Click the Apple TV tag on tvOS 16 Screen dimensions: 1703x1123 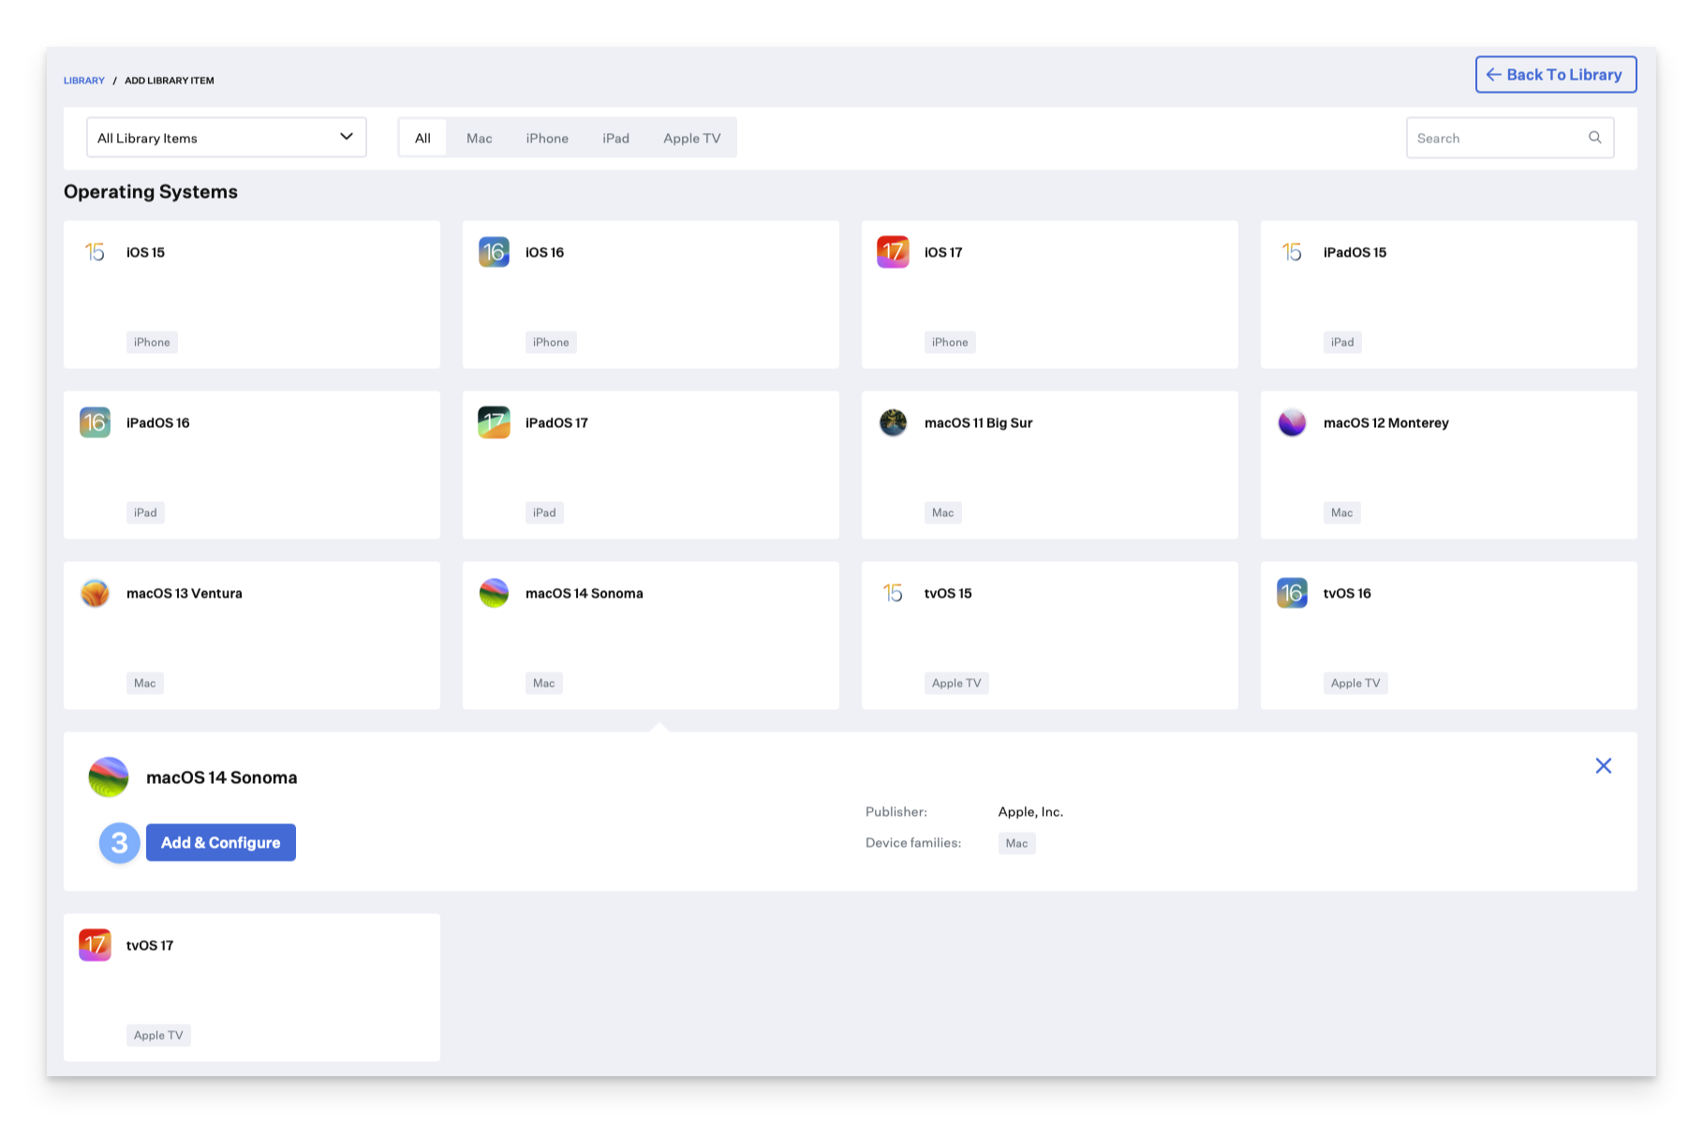[1355, 683]
